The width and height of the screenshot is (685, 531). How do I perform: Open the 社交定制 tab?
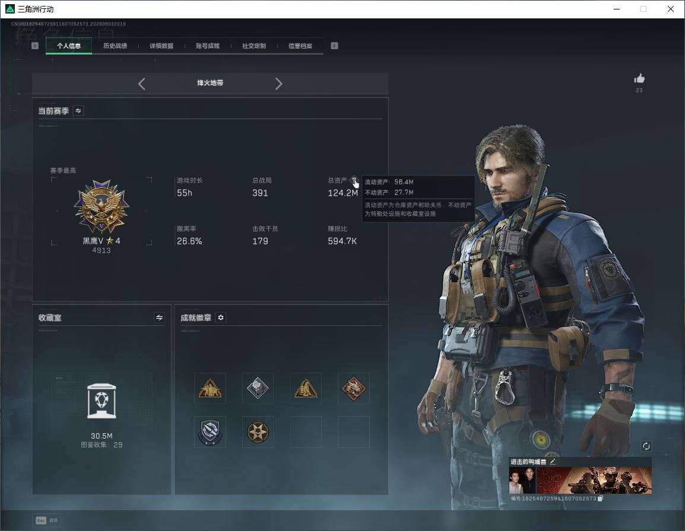pos(254,46)
